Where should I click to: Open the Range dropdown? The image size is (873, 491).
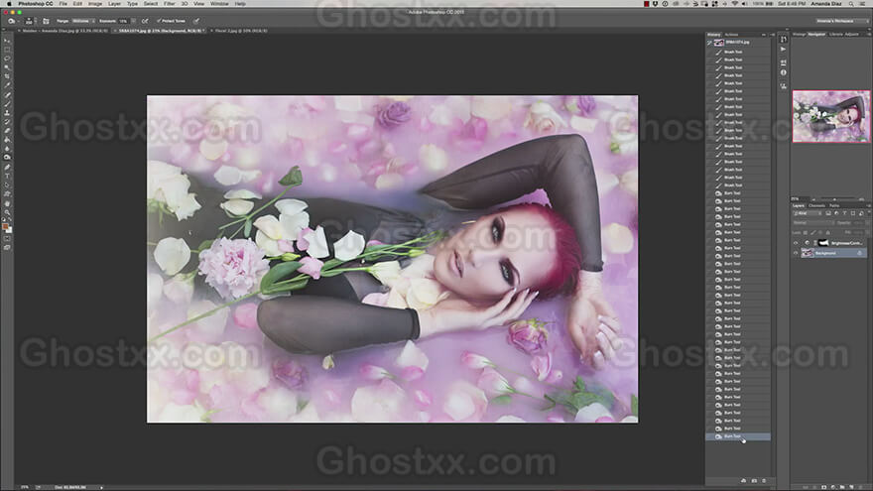[x=83, y=21]
